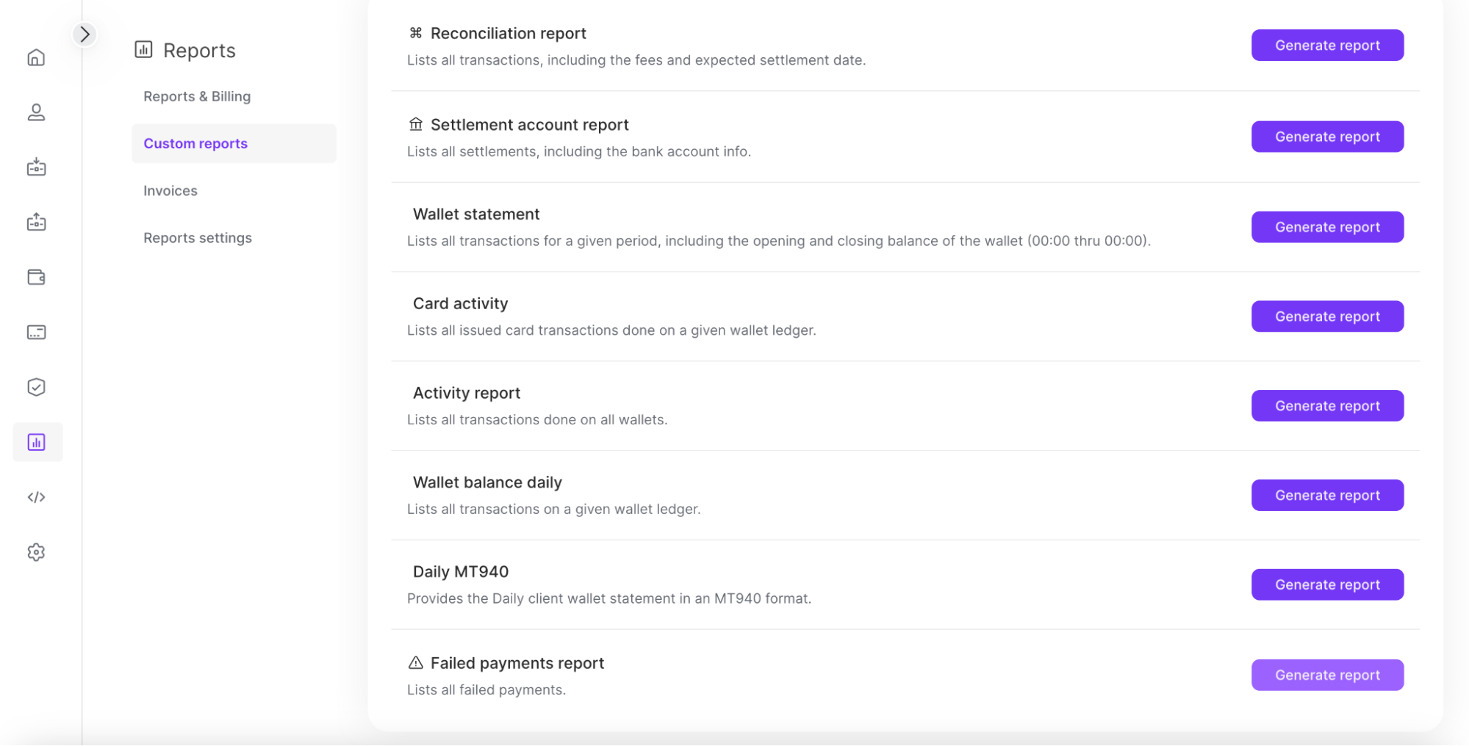Select the Custom reports section
This screenshot has width=1469, height=746.
click(x=195, y=143)
